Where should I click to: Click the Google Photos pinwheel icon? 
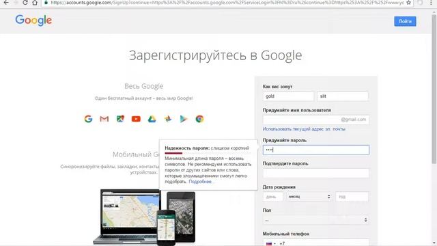(x=168, y=119)
